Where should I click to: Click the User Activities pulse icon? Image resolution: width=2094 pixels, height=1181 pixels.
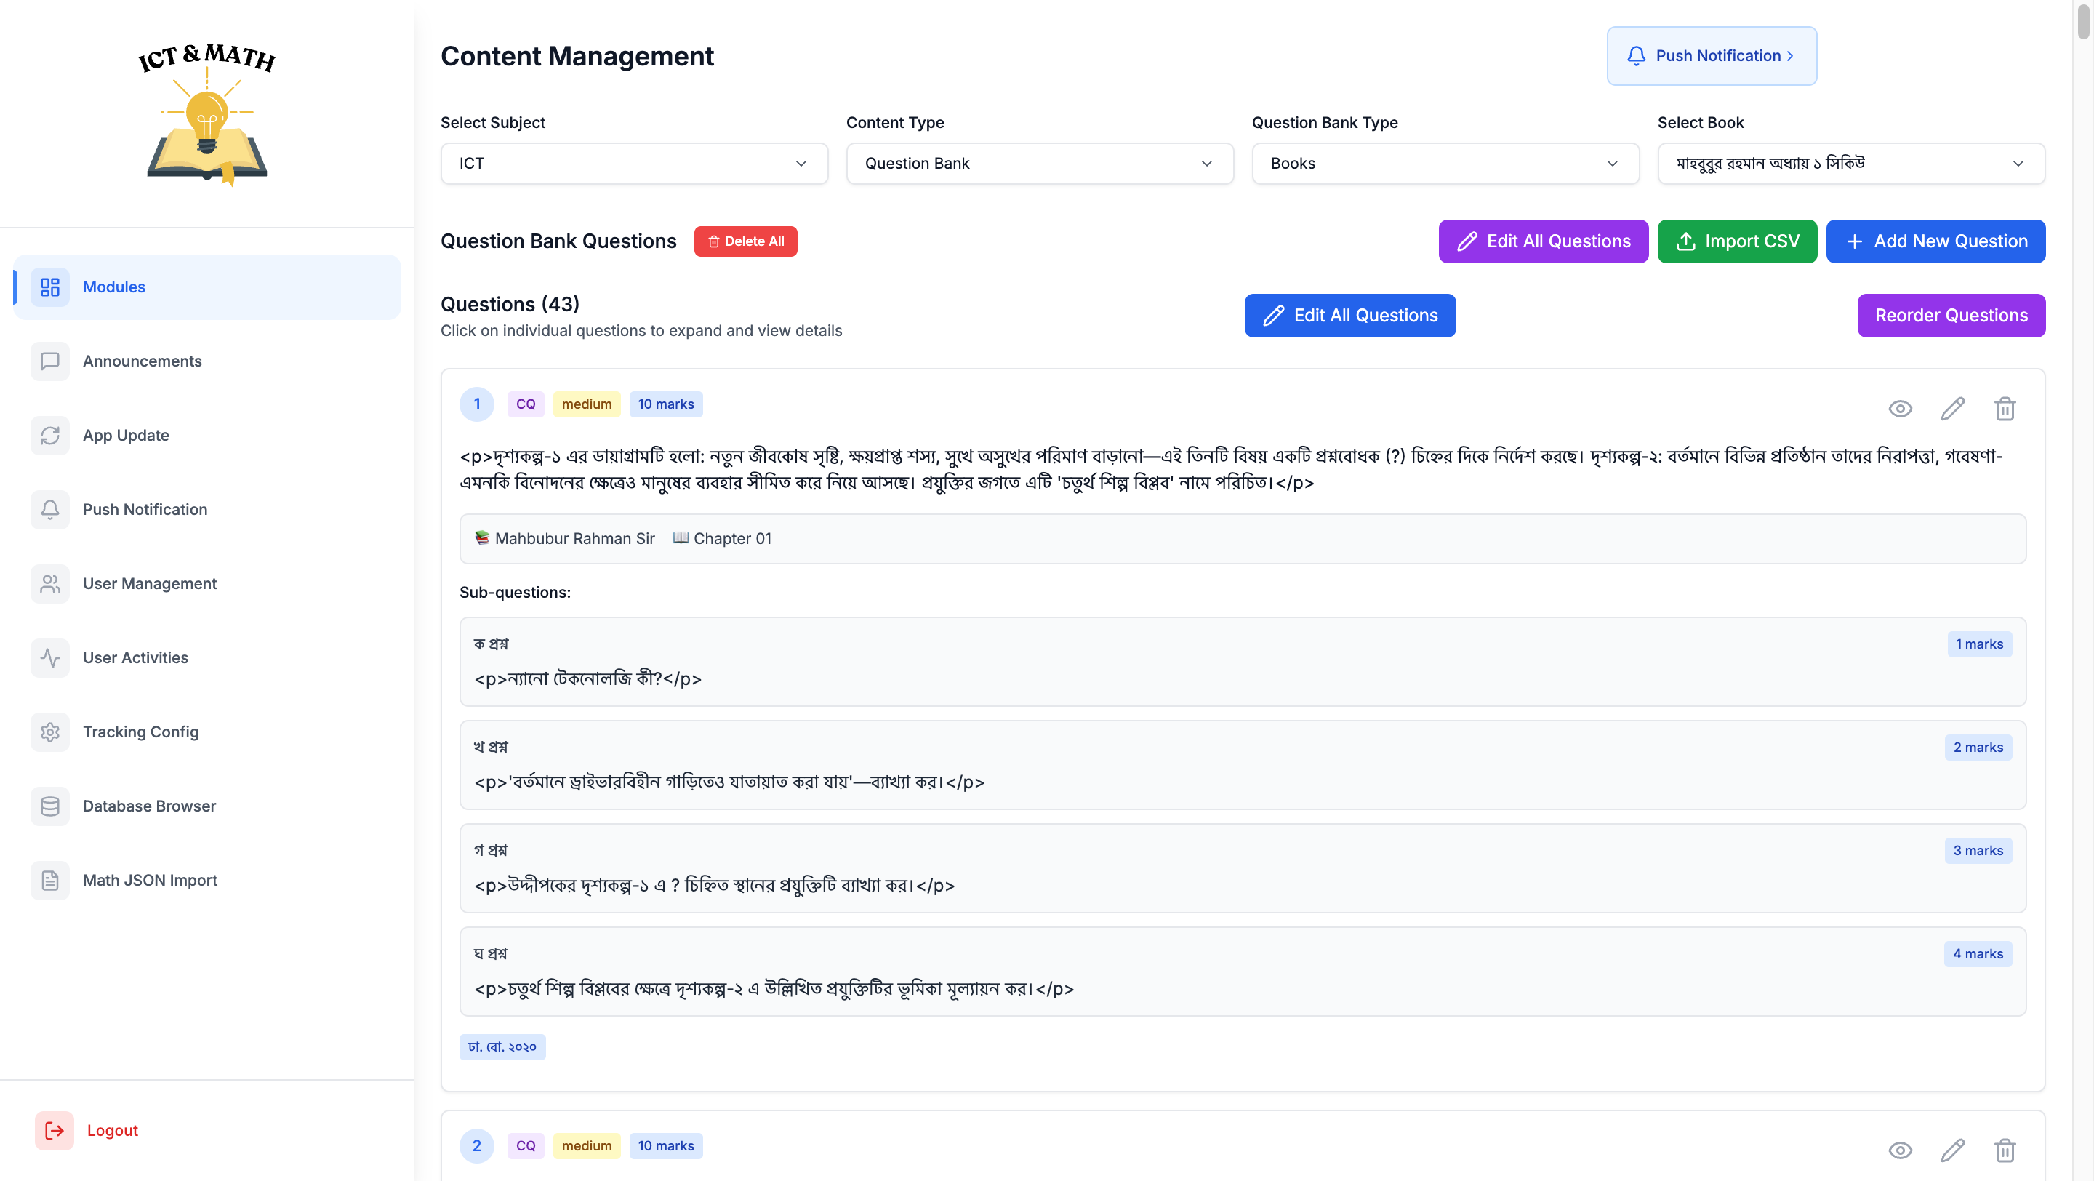coord(50,657)
